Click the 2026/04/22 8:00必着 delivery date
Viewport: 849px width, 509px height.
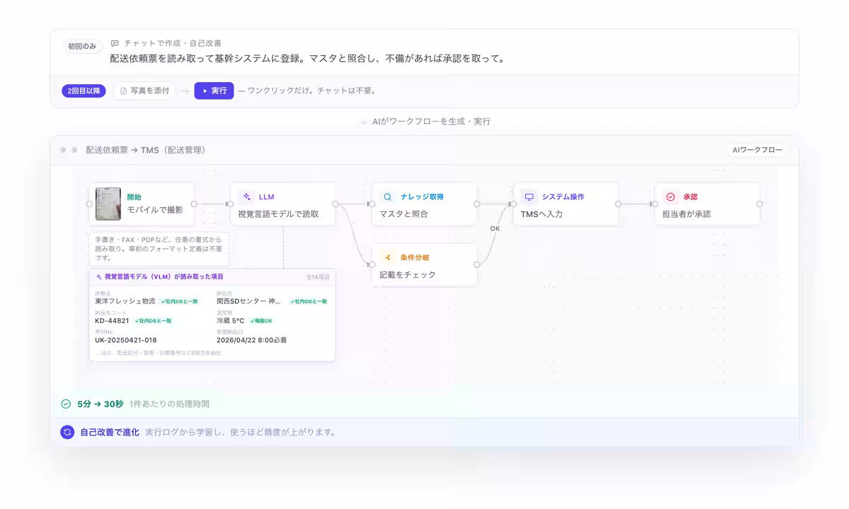tap(252, 340)
